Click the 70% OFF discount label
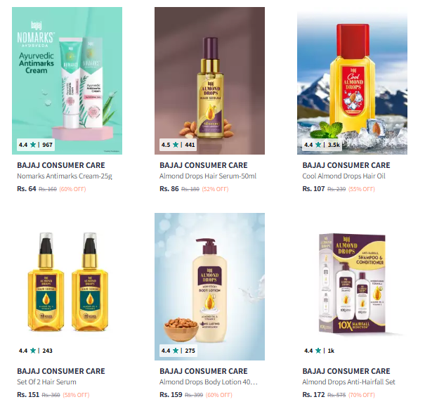This screenshot has width=425, height=416. tap(362, 395)
